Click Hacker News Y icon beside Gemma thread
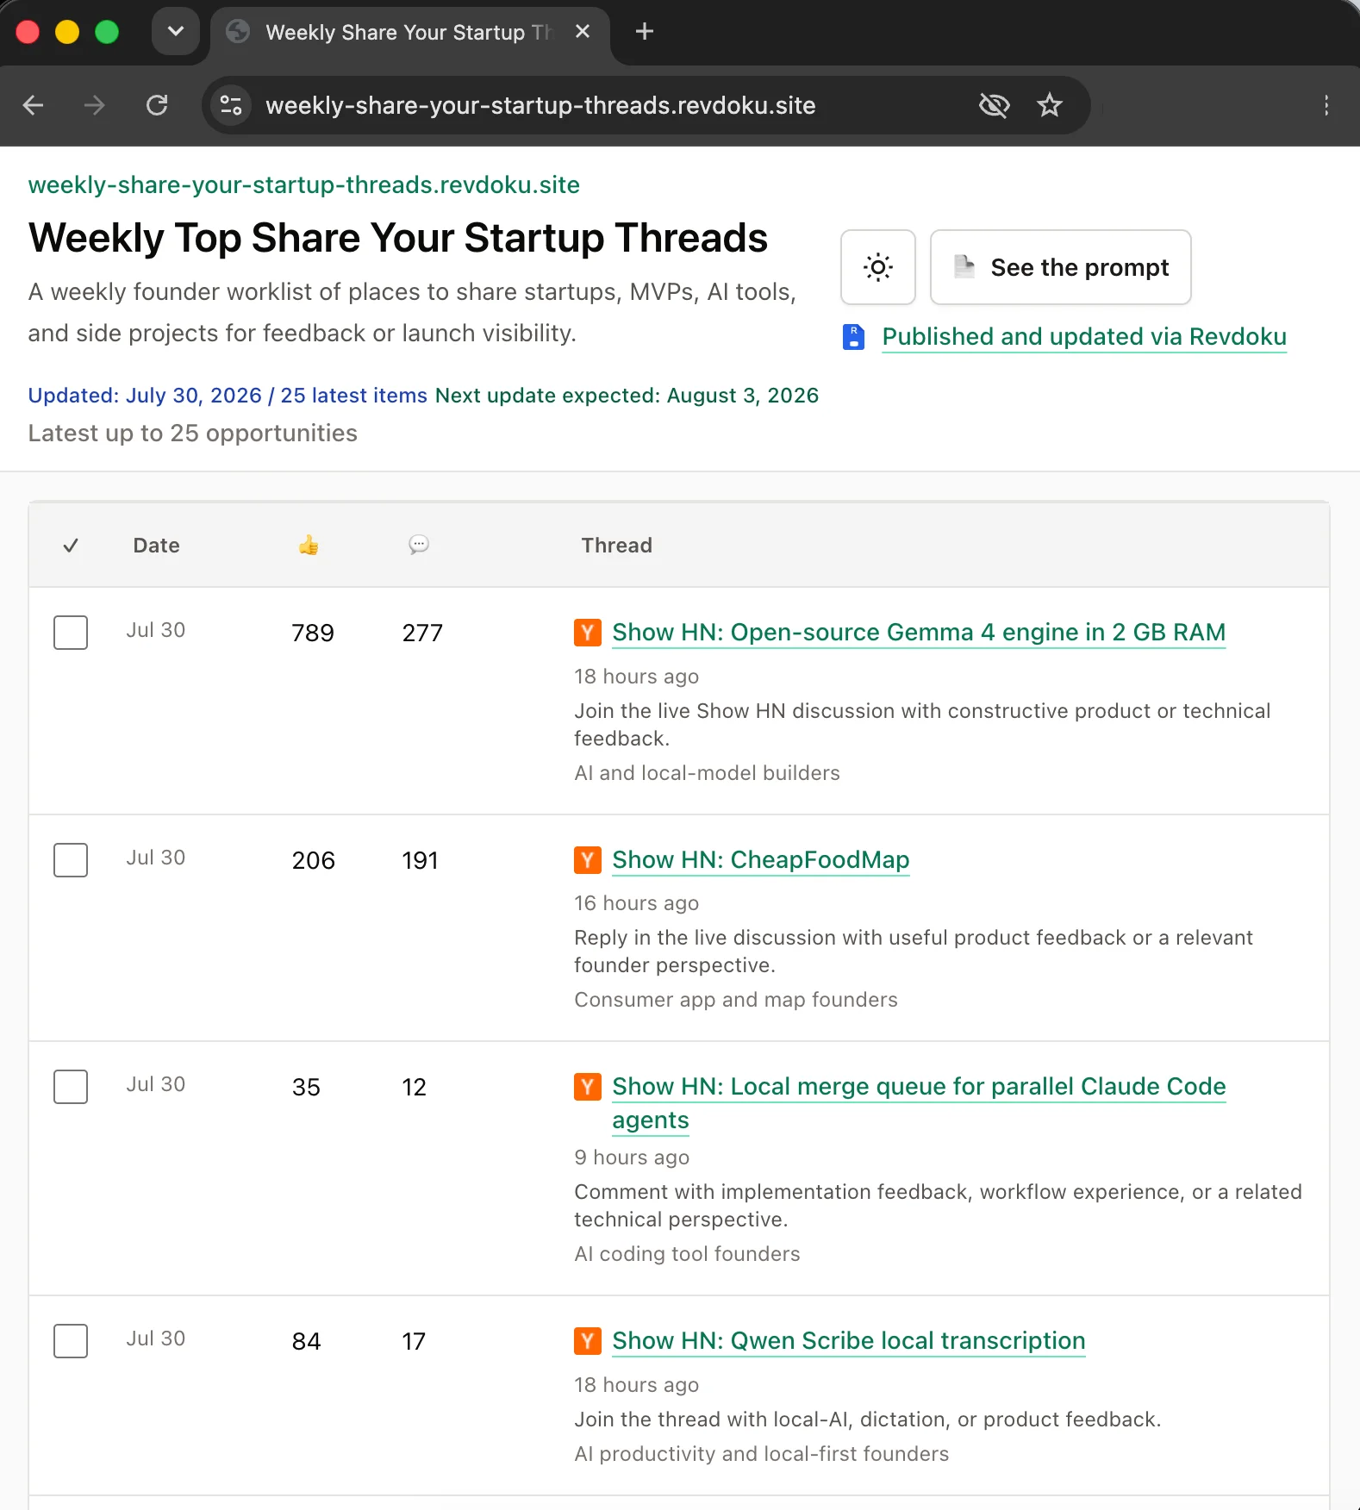Screen dimensions: 1360x1510 tap(588, 633)
